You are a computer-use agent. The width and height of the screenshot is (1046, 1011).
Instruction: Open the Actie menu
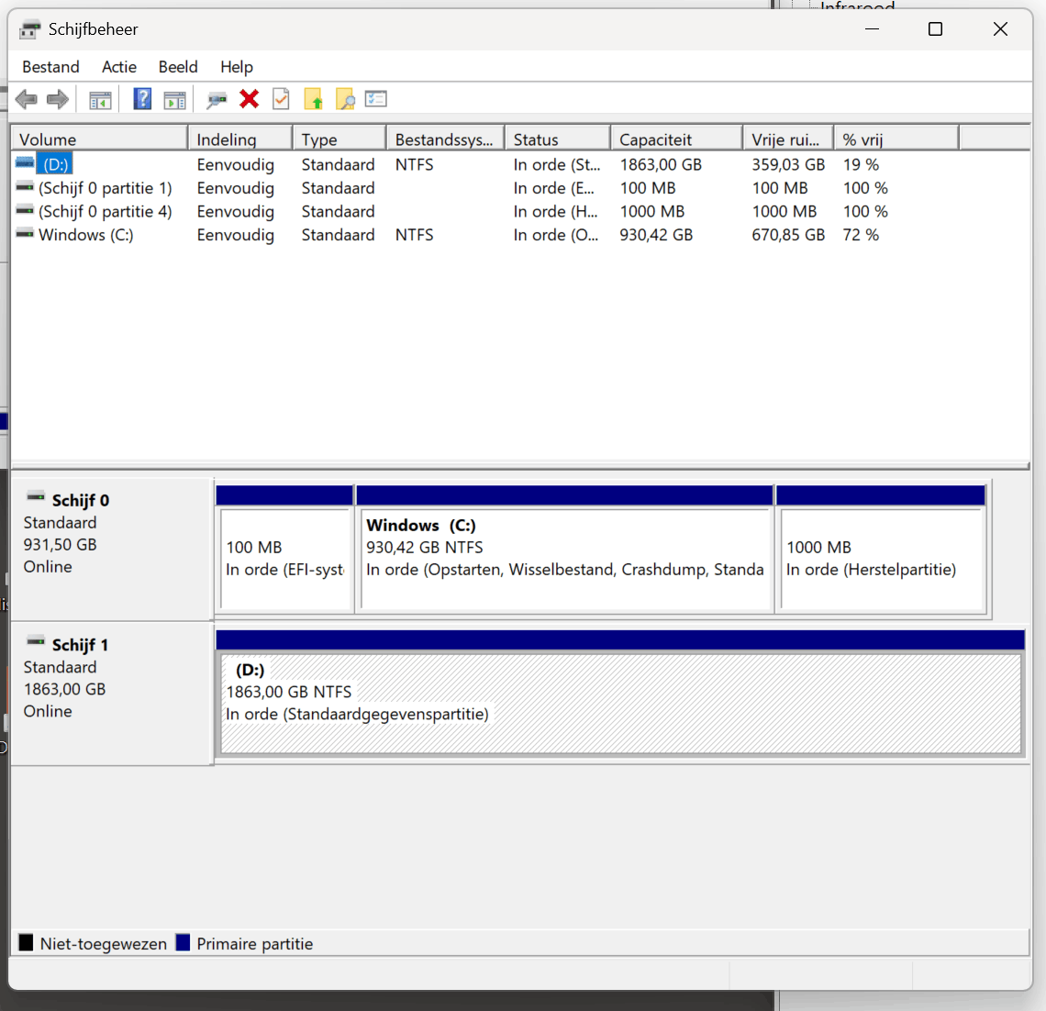point(118,67)
